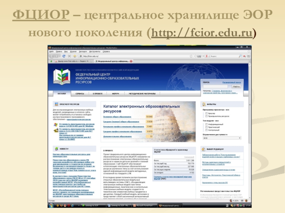Open Начальное профессиональное образование link
The width and height of the screenshot is (285, 213).
(124, 127)
